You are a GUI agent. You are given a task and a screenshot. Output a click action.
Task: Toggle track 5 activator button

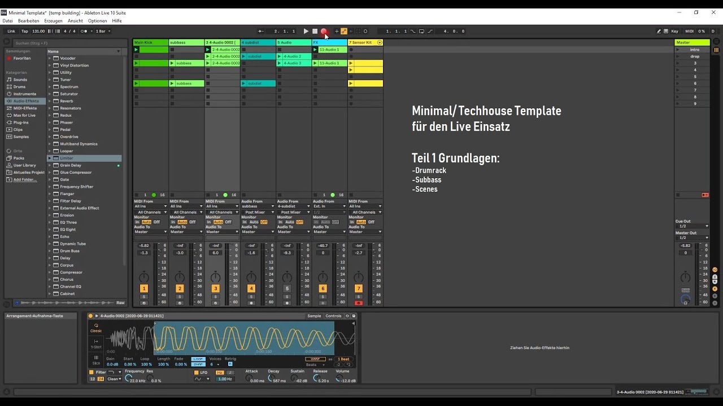click(287, 289)
